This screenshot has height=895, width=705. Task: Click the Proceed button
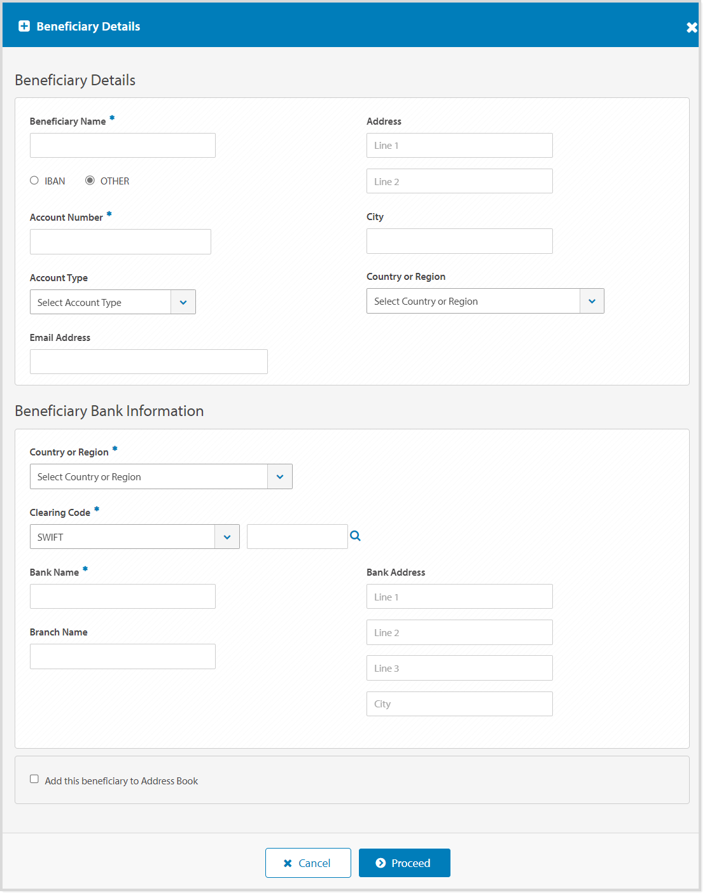point(405,863)
